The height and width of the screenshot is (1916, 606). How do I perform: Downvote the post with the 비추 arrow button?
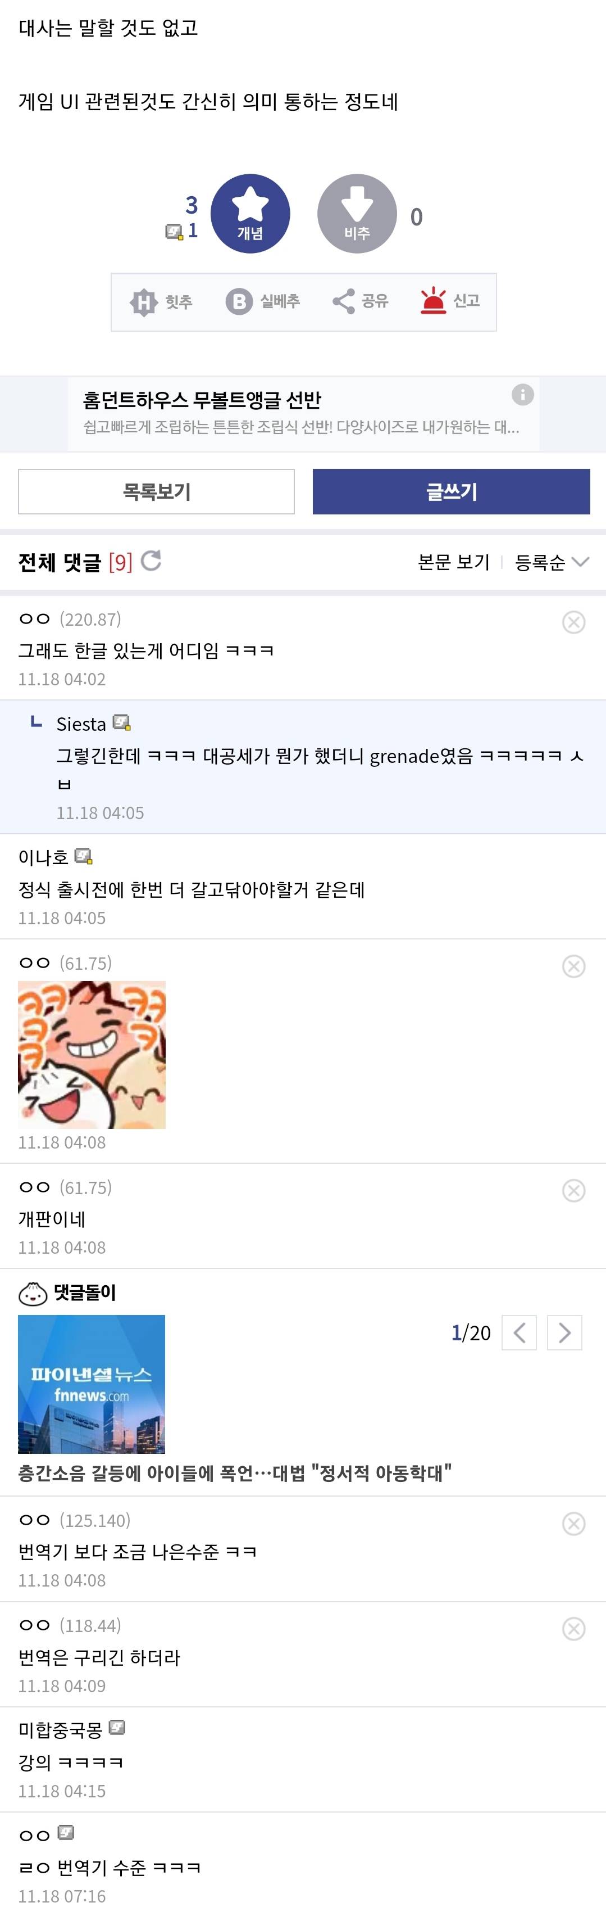357,214
